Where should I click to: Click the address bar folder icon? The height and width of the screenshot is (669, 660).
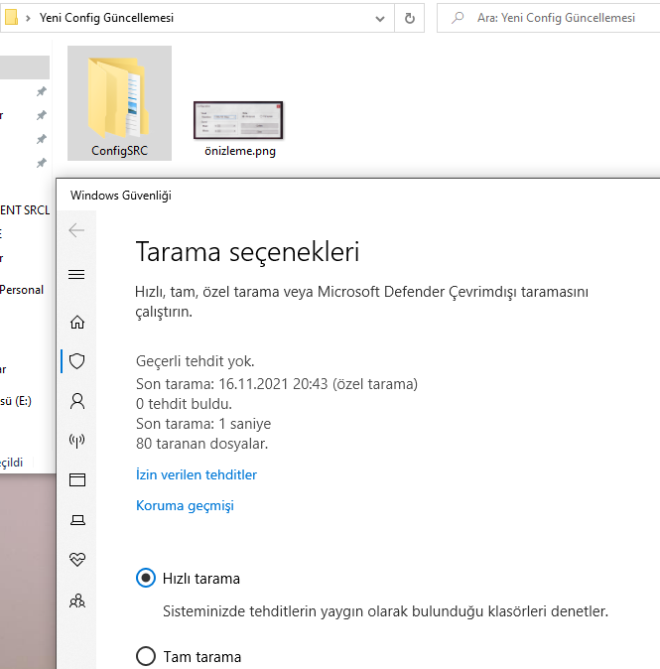pos(11,18)
